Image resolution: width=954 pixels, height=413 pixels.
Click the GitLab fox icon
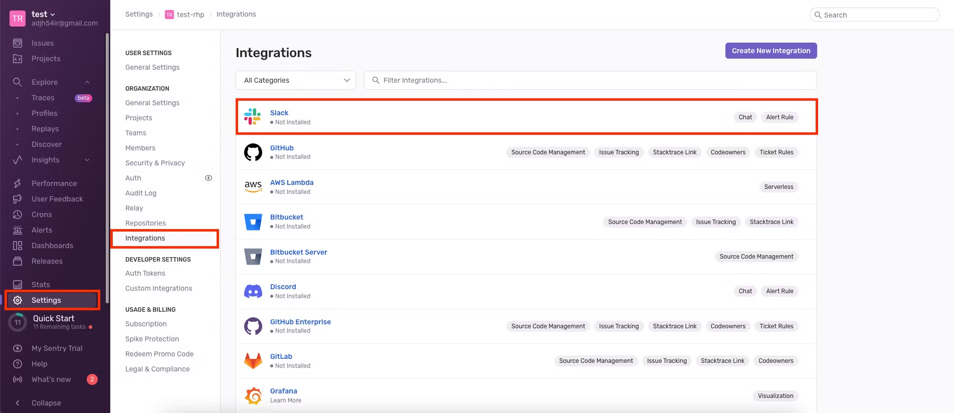coord(253,361)
